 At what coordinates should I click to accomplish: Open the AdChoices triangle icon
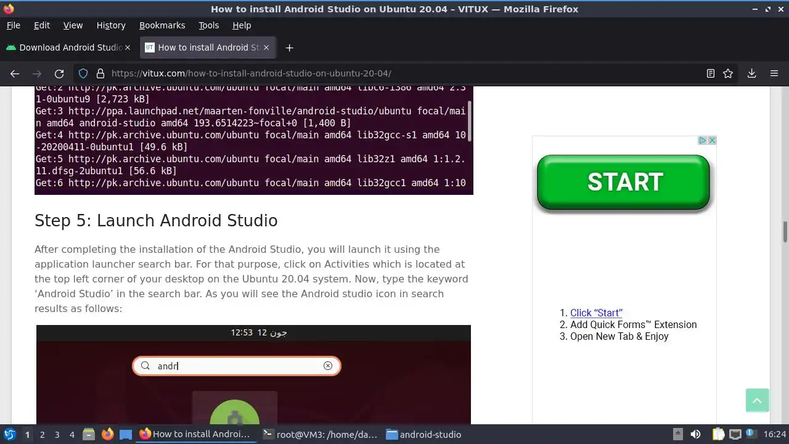pos(702,141)
